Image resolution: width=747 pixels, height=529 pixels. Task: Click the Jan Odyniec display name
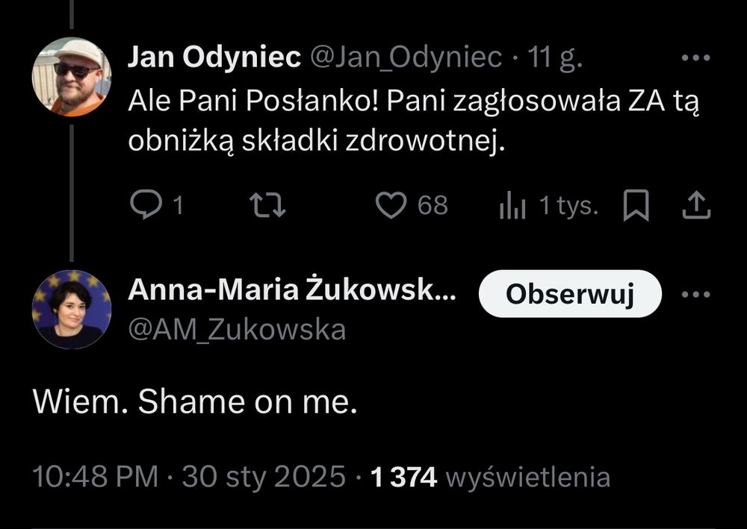(x=214, y=58)
